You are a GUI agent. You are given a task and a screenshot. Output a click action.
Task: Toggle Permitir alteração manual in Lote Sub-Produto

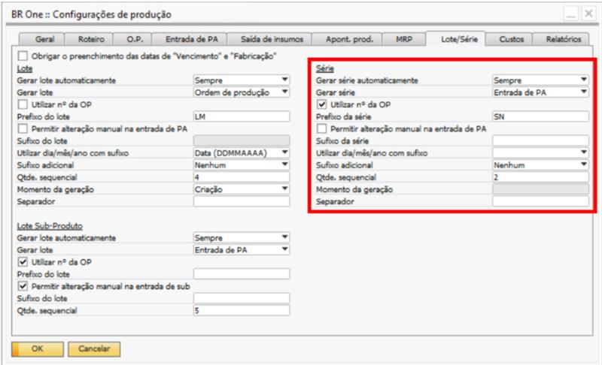pyautogui.click(x=23, y=286)
